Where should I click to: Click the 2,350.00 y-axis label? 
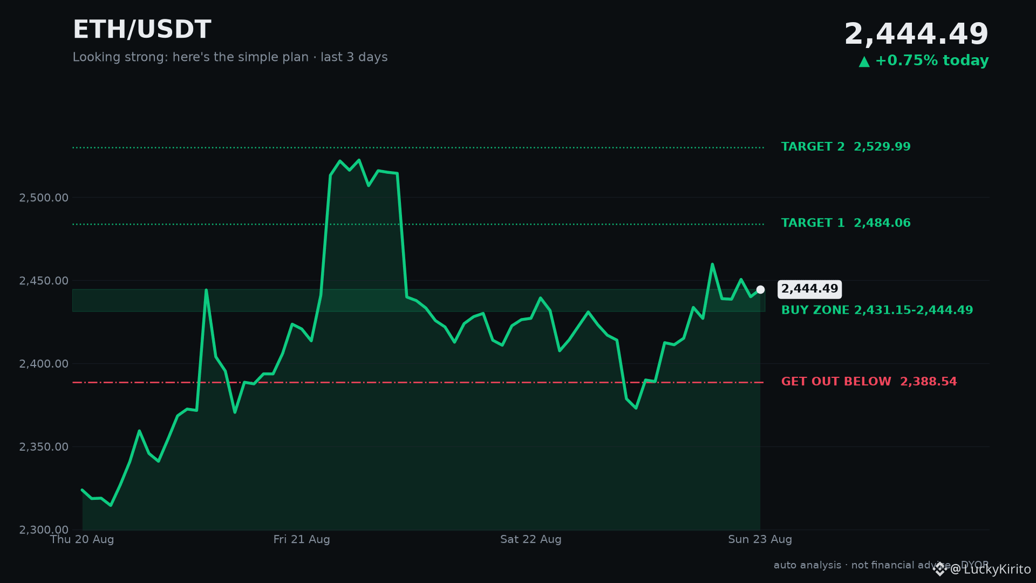[x=44, y=447]
